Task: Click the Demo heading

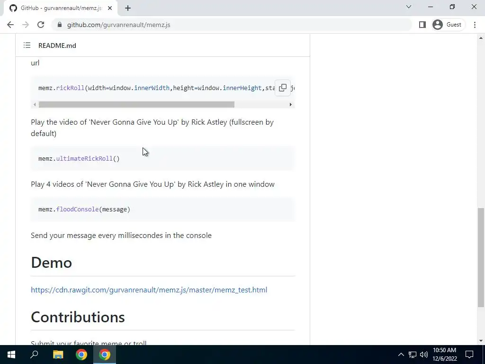Action: click(x=51, y=263)
